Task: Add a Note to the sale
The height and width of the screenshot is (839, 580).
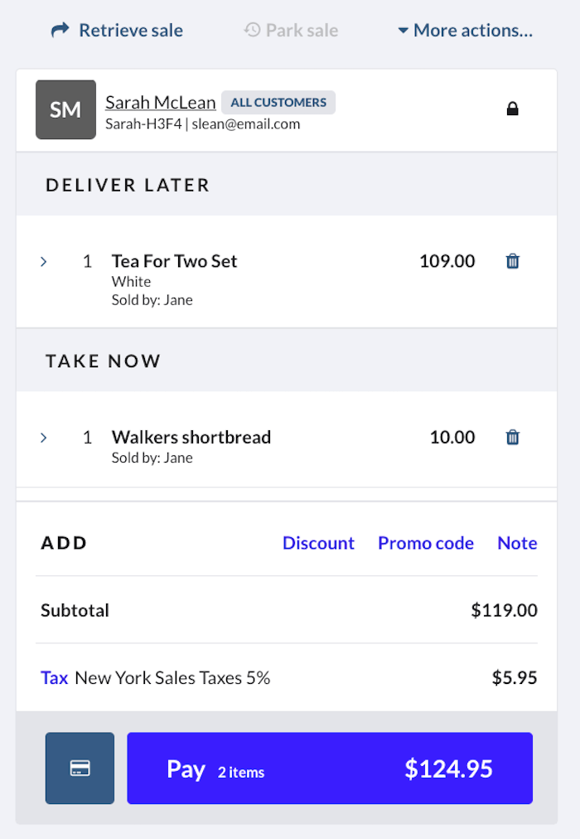Action: [517, 543]
